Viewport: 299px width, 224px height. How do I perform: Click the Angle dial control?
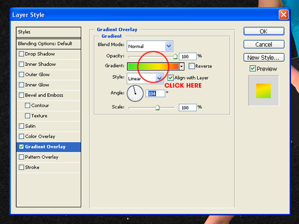tap(135, 94)
